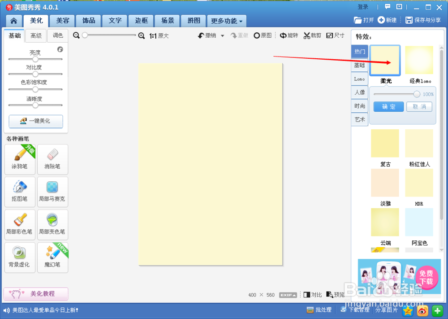Screen dimensions: 448x319
Task: Open the 美化教程 tutorial button
Action: pyautogui.click(x=36, y=294)
